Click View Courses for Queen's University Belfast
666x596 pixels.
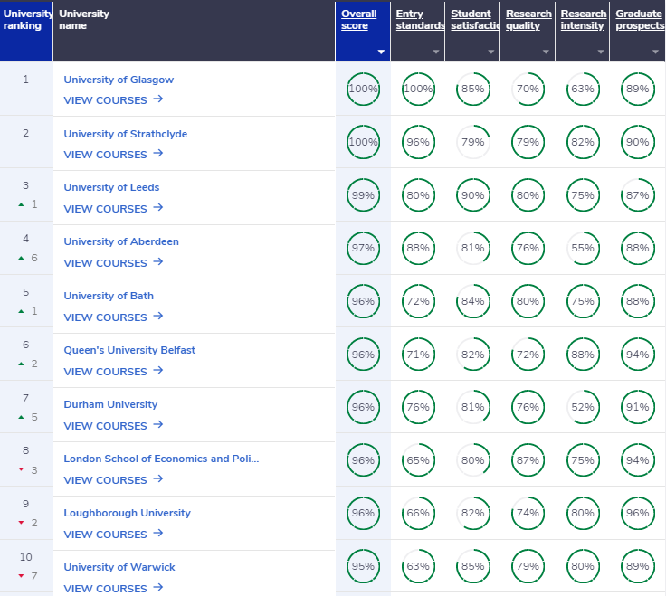105,372
